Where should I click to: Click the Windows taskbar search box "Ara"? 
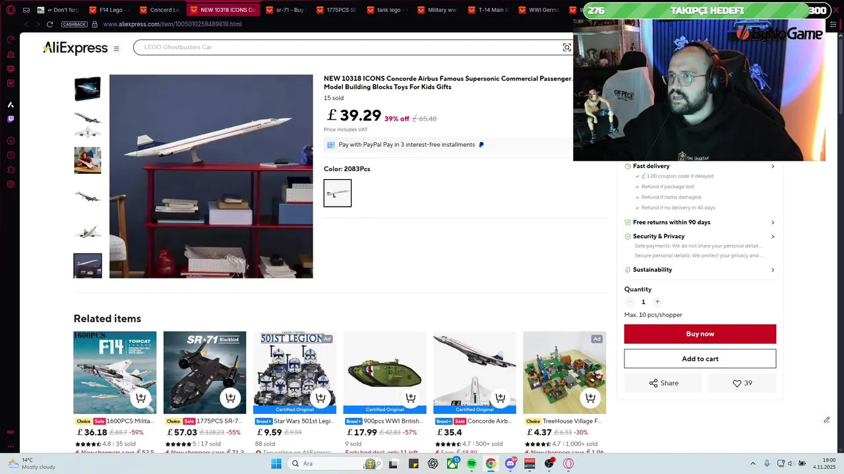335,464
